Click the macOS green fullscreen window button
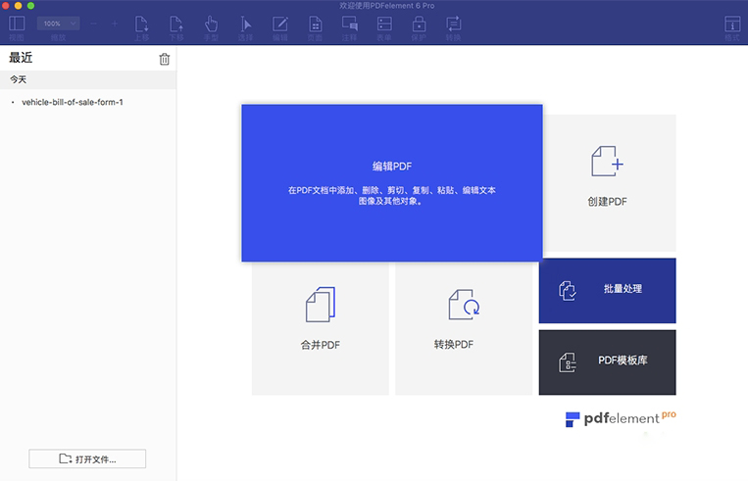The width and height of the screenshot is (748, 481). pyautogui.click(x=30, y=6)
